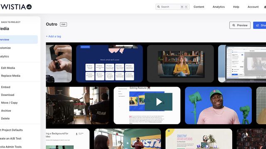
Task: Choose Embed in sidebar
Action: point(5,87)
